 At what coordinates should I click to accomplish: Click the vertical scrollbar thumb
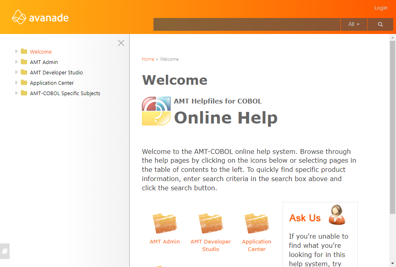point(392,128)
